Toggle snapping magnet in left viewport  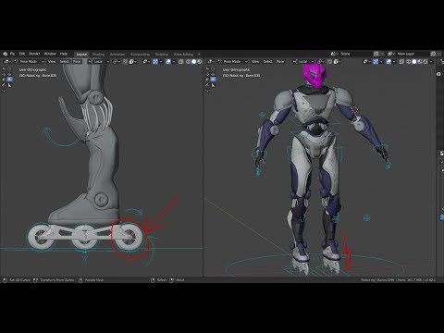[125, 62]
